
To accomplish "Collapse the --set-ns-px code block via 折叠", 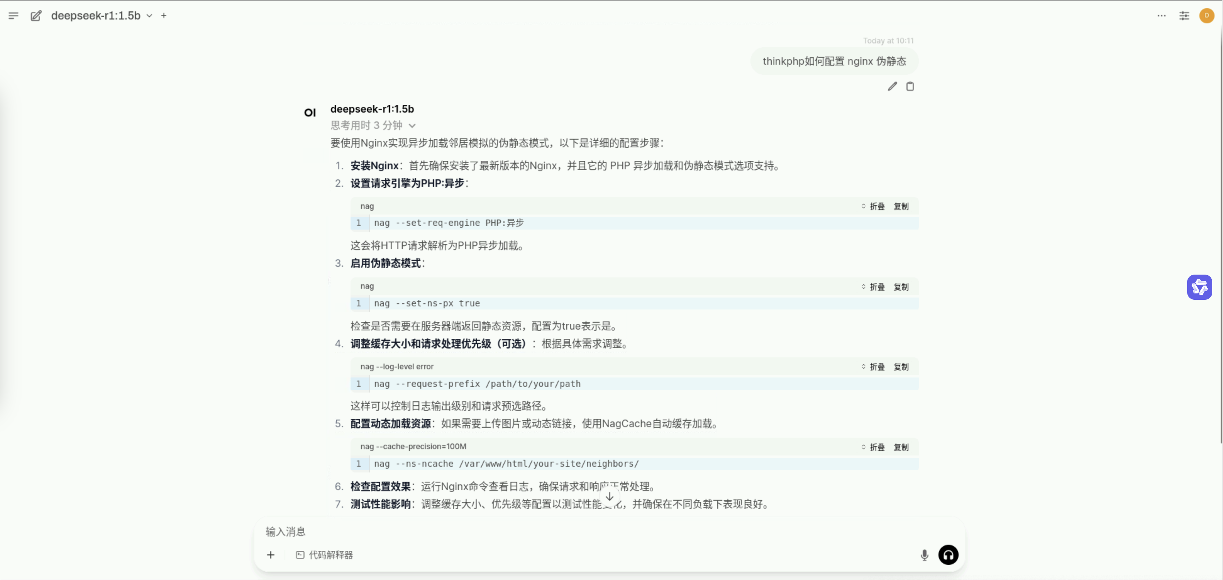I will (873, 287).
